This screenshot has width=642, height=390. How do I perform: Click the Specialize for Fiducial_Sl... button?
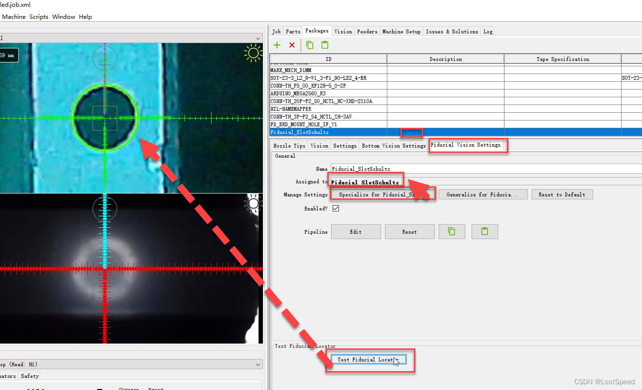pyautogui.click(x=382, y=195)
